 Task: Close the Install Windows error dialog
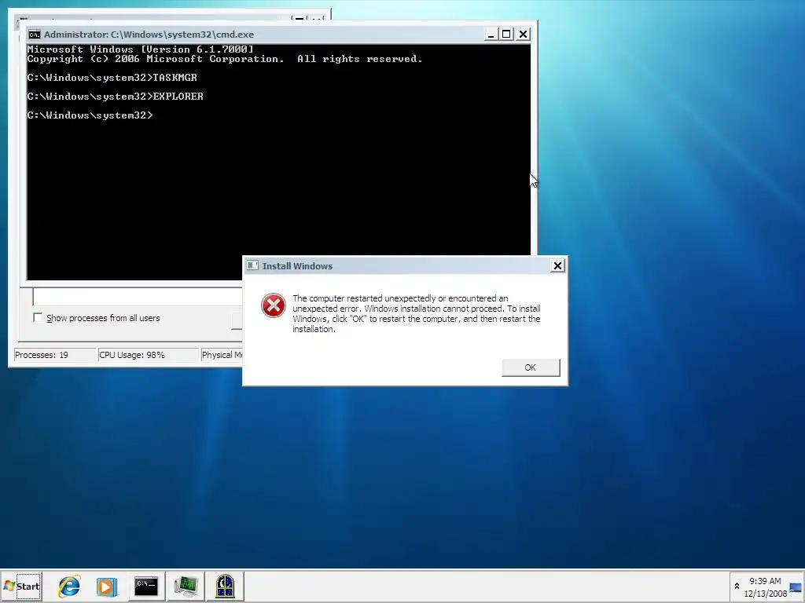point(557,265)
